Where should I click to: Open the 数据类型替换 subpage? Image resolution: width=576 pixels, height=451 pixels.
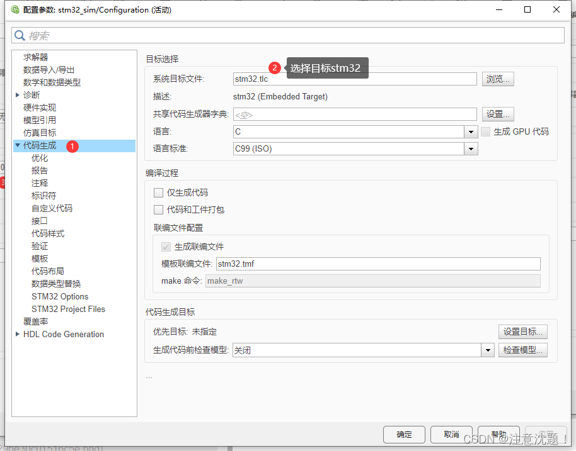point(56,284)
